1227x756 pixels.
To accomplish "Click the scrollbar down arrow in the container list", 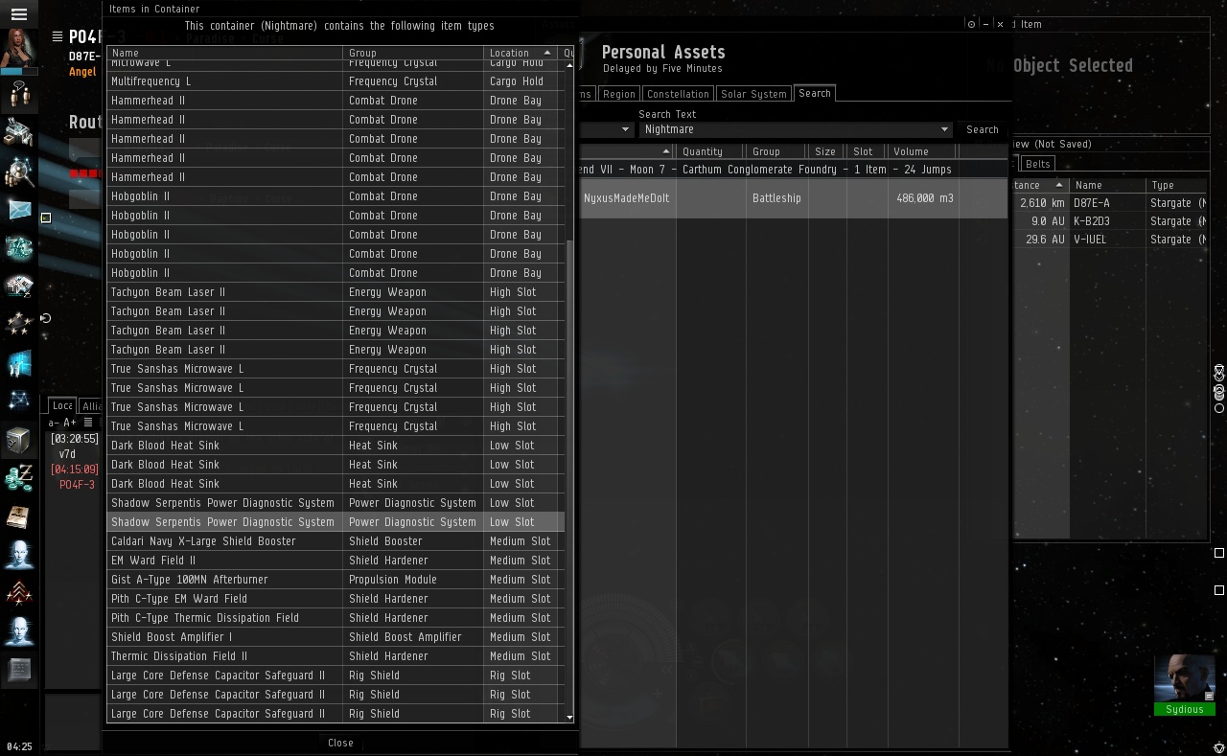I will click(570, 717).
